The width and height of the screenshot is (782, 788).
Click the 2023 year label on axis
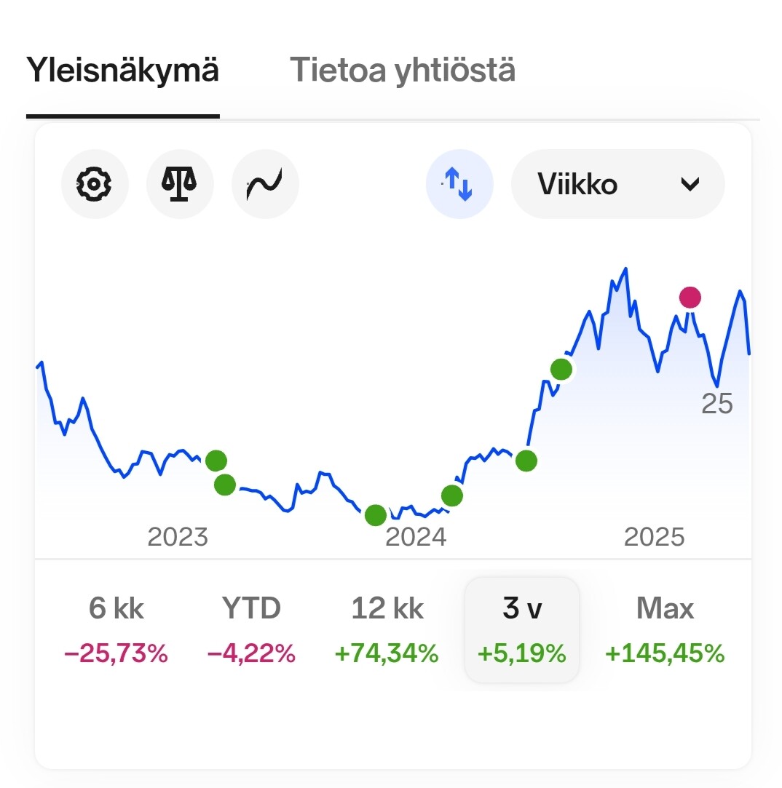pos(178,537)
